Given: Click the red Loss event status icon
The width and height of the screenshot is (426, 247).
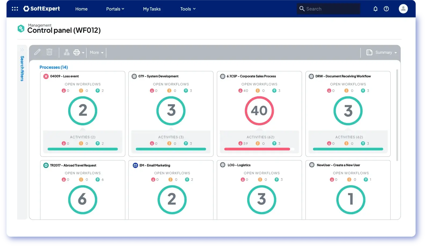Looking at the screenshot, I should (x=46, y=76).
